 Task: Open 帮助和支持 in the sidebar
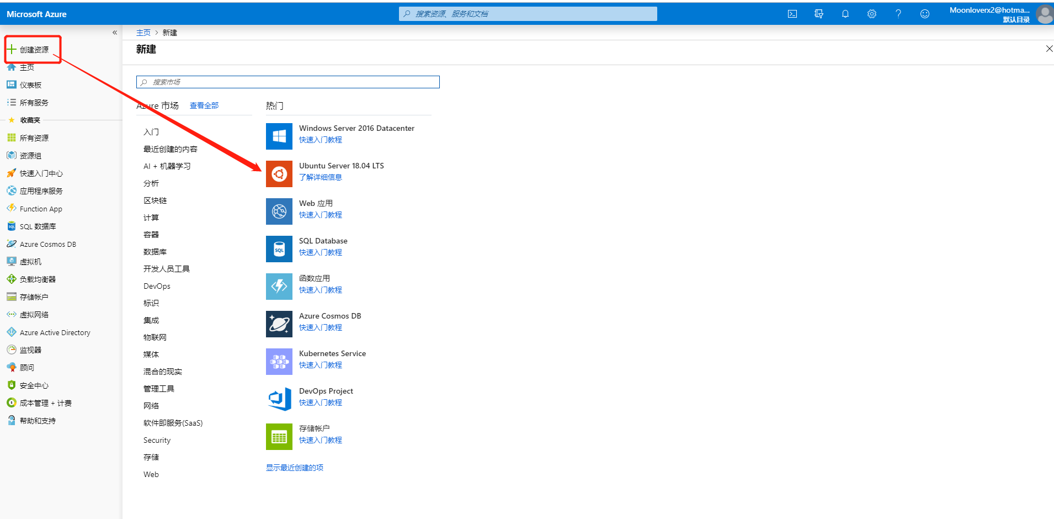point(38,421)
